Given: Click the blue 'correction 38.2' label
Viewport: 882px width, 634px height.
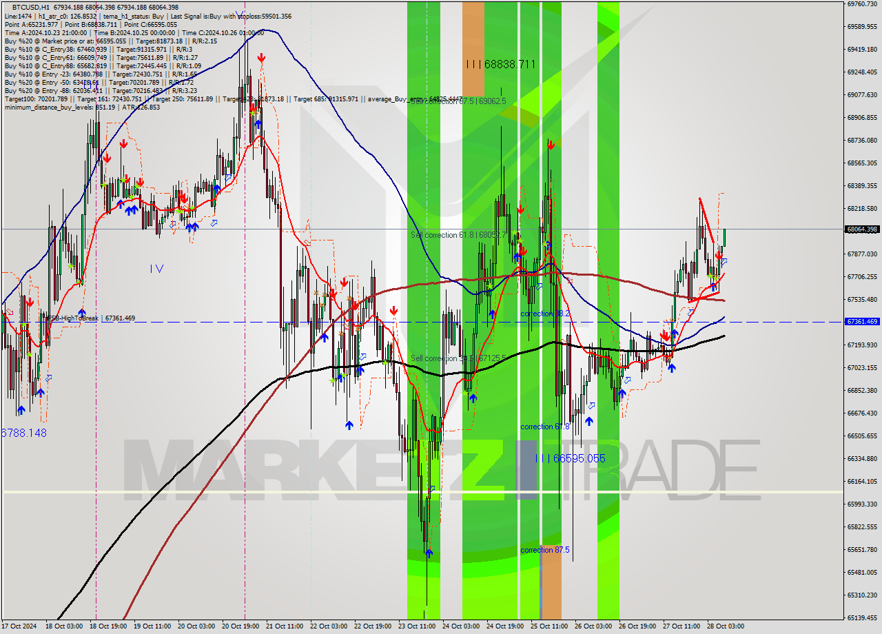Looking at the screenshot, I should [x=545, y=314].
